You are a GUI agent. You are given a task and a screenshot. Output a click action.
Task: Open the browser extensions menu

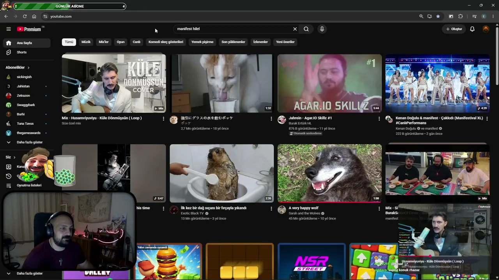pyautogui.click(x=460, y=16)
